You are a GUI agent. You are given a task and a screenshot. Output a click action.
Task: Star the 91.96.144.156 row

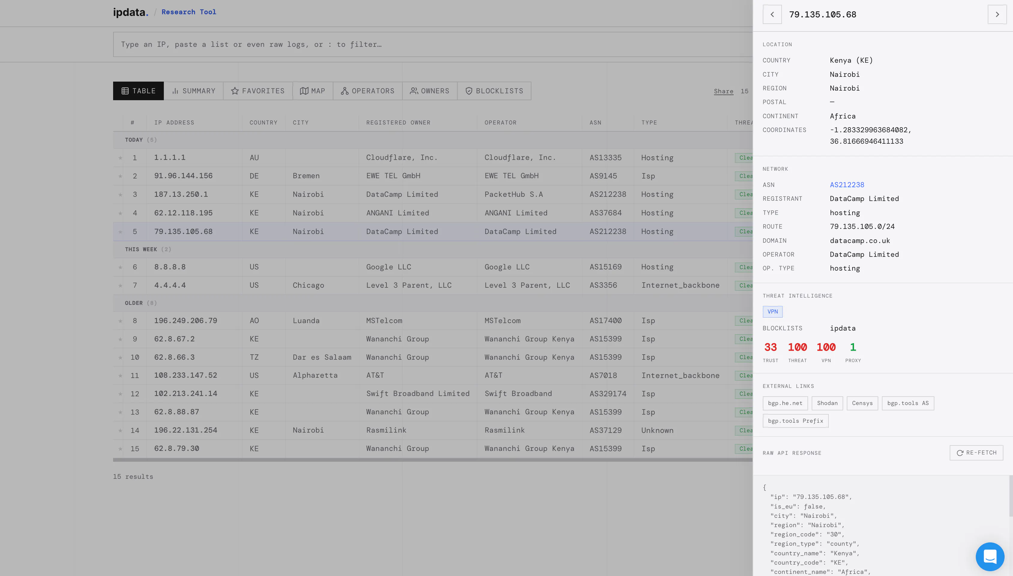click(x=120, y=176)
